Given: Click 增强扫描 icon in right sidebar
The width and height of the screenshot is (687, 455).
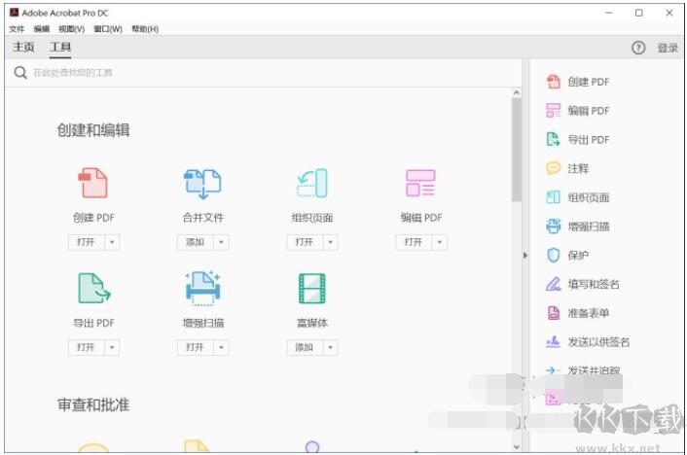Looking at the screenshot, I should tap(554, 226).
